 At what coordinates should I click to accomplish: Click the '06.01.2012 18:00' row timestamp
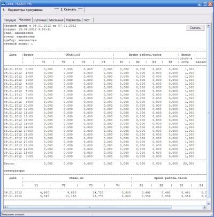point(18,134)
